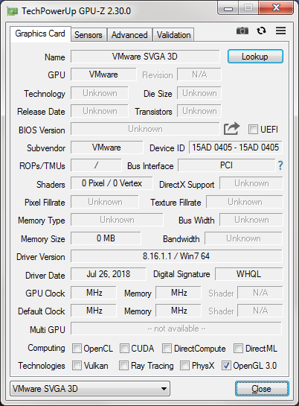Toggle the OpenGL 3.0 checkbox
This screenshot has height=406, width=299.
[226, 366]
